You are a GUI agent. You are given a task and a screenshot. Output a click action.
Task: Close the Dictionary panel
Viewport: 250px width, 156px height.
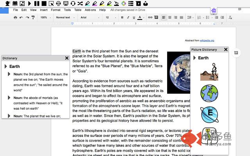click(x=67, y=58)
